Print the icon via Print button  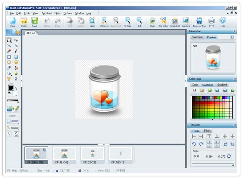tap(212, 22)
